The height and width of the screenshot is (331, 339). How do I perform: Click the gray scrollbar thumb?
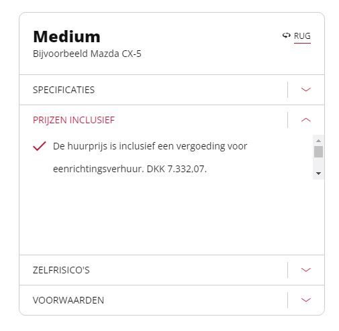(318, 152)
